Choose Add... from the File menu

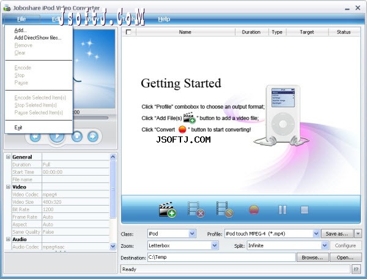pyautogui.click(x=20, y=30)
